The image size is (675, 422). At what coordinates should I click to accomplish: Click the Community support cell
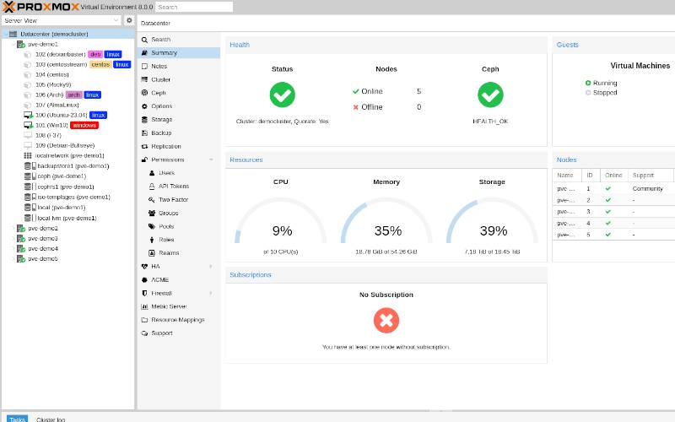pos(647,188)
